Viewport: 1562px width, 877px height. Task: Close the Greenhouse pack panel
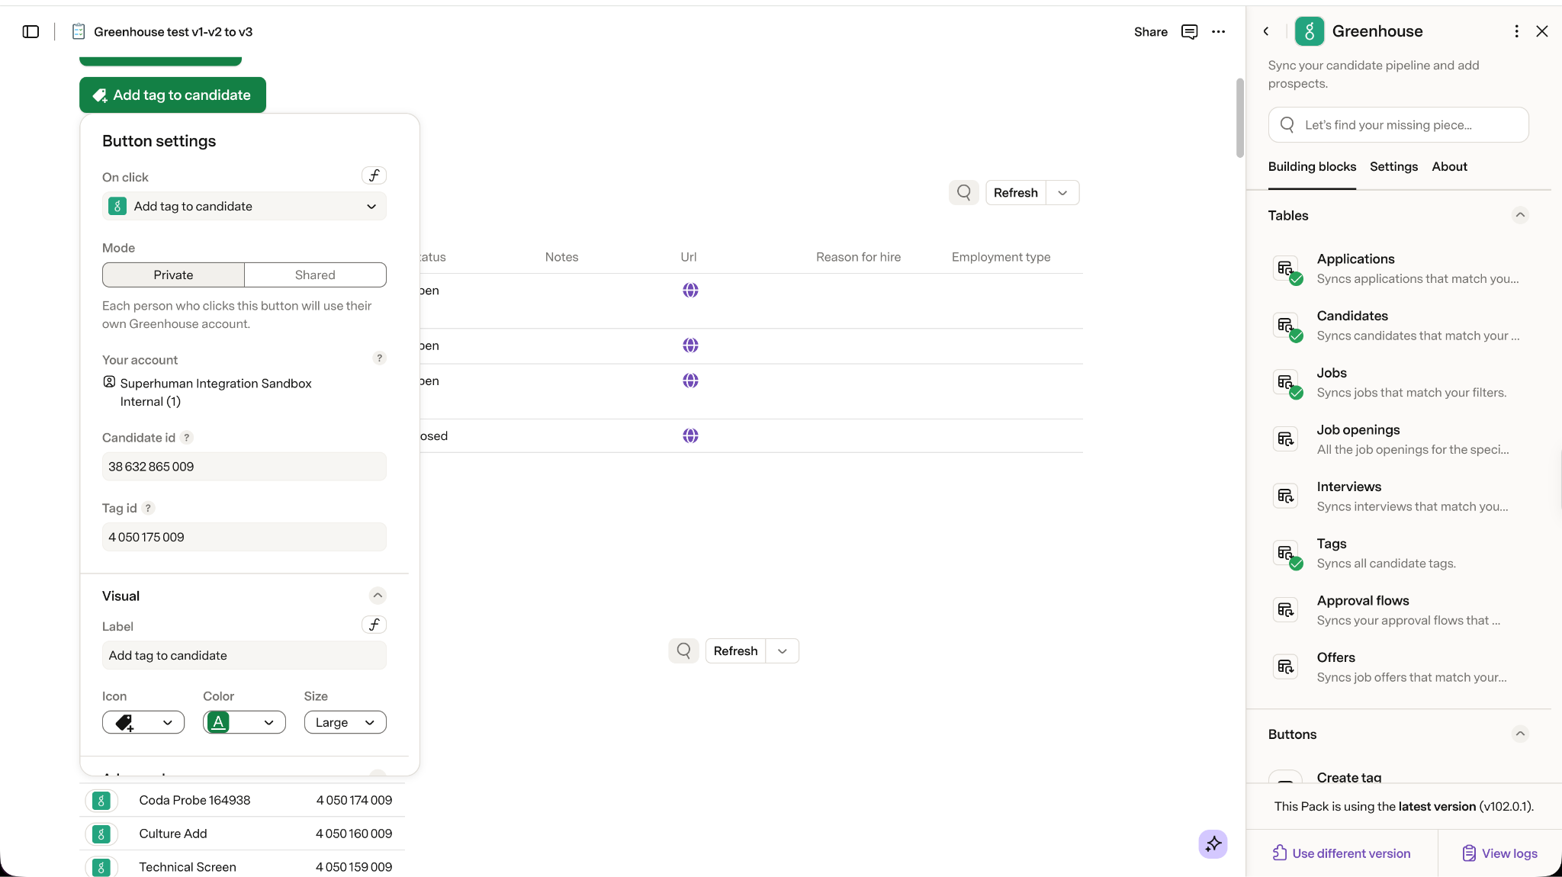[x=1542, y=31]
